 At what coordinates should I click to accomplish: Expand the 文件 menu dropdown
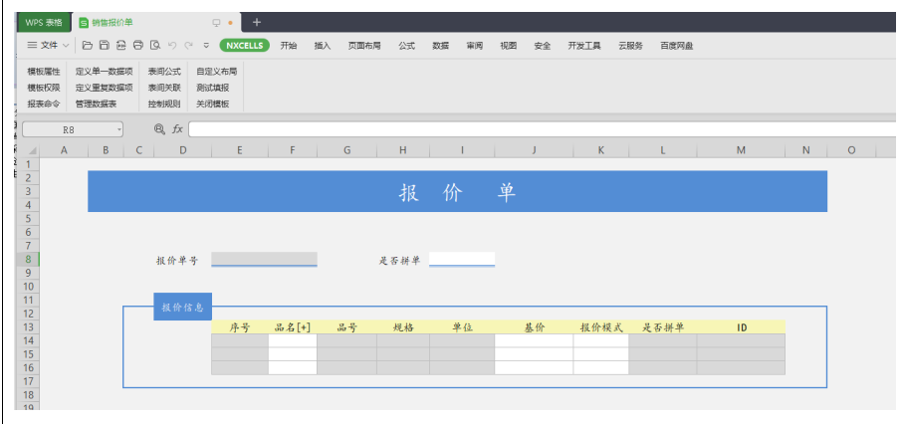pyautogui.click(x=48, y=45)
